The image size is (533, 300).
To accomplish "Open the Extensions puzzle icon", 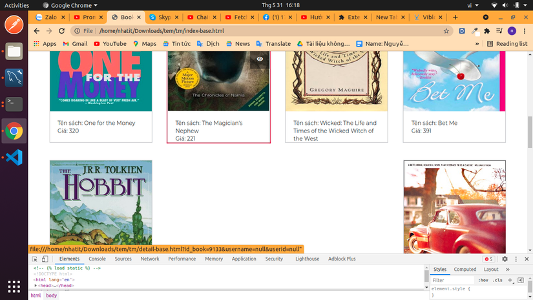I will pos(486,31).
